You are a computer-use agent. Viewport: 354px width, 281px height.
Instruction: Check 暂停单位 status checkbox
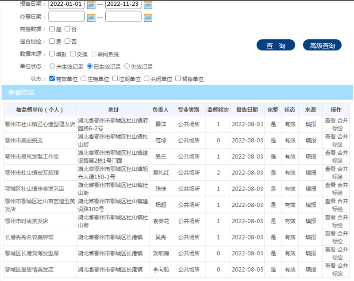point(178,79)
